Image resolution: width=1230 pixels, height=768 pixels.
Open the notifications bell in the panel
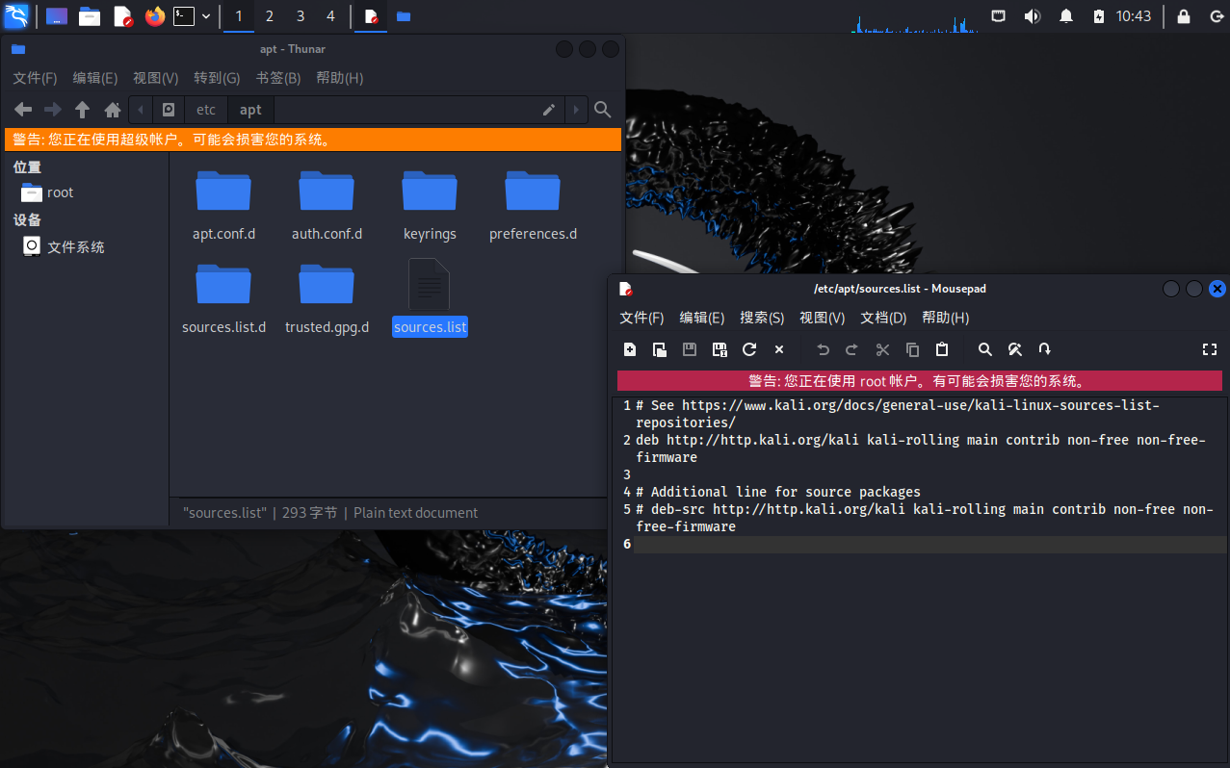pos(1066,16)
